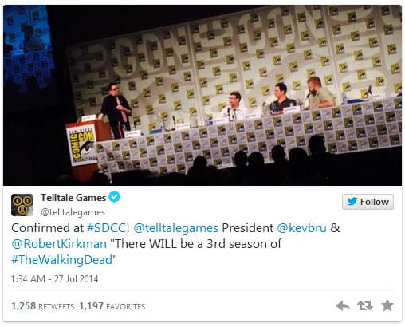View the 1,197 favorites list
This screenshot has height=327, width=405.
pyautogui.click(x=112, y=306)
